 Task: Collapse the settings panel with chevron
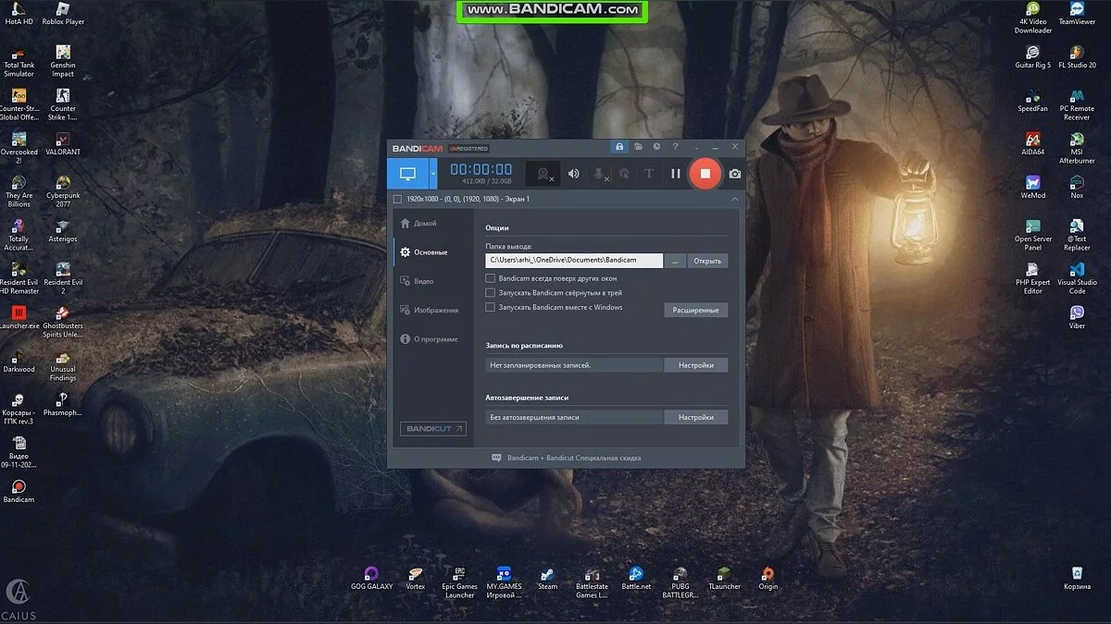[x=735, y=199]
